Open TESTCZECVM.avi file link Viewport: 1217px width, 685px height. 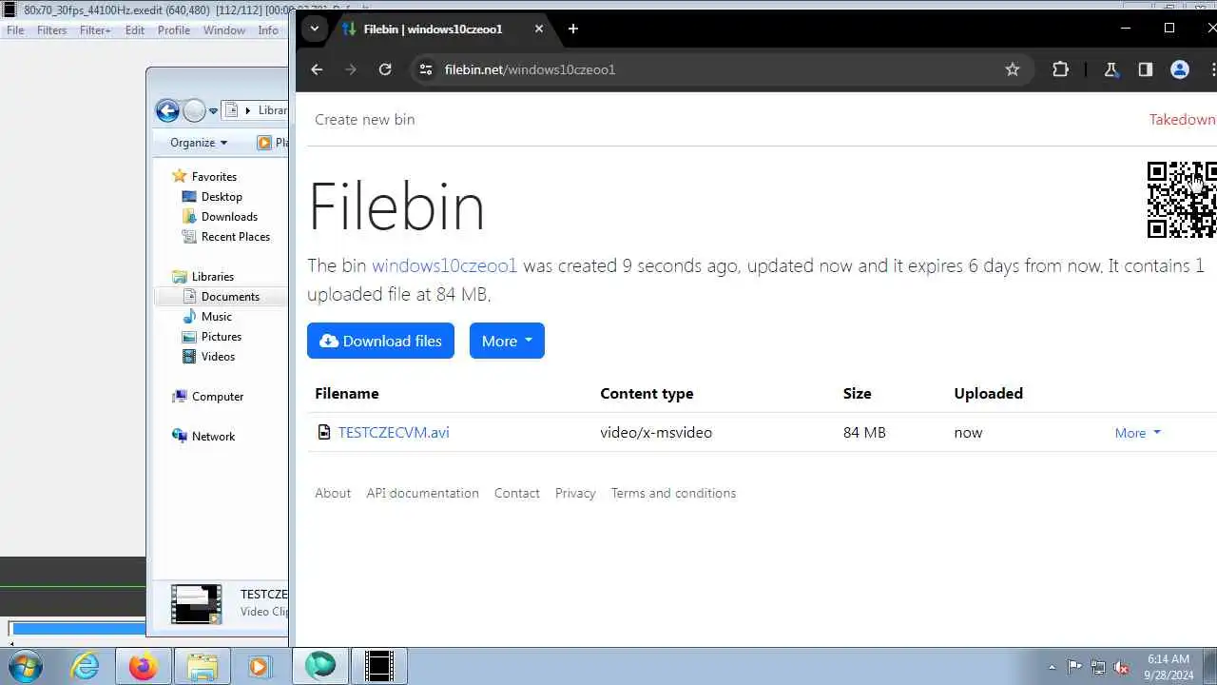[x=394, y=432]
